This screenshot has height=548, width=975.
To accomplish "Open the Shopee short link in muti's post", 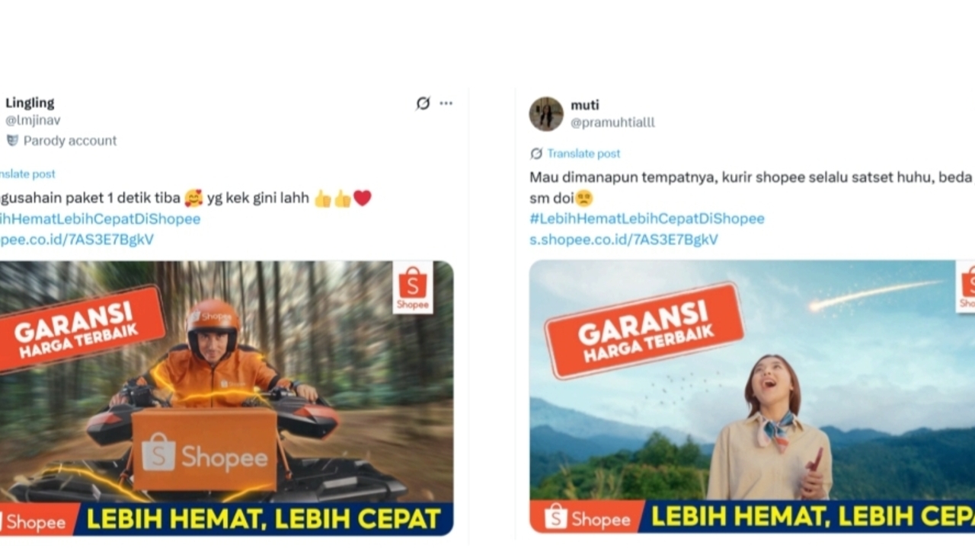I will pyautogui.click(x=624, y=239).
